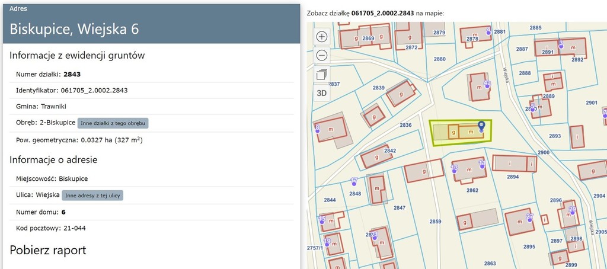
Task: Click address point marker number 13
Action: click(x=455, y=168)
